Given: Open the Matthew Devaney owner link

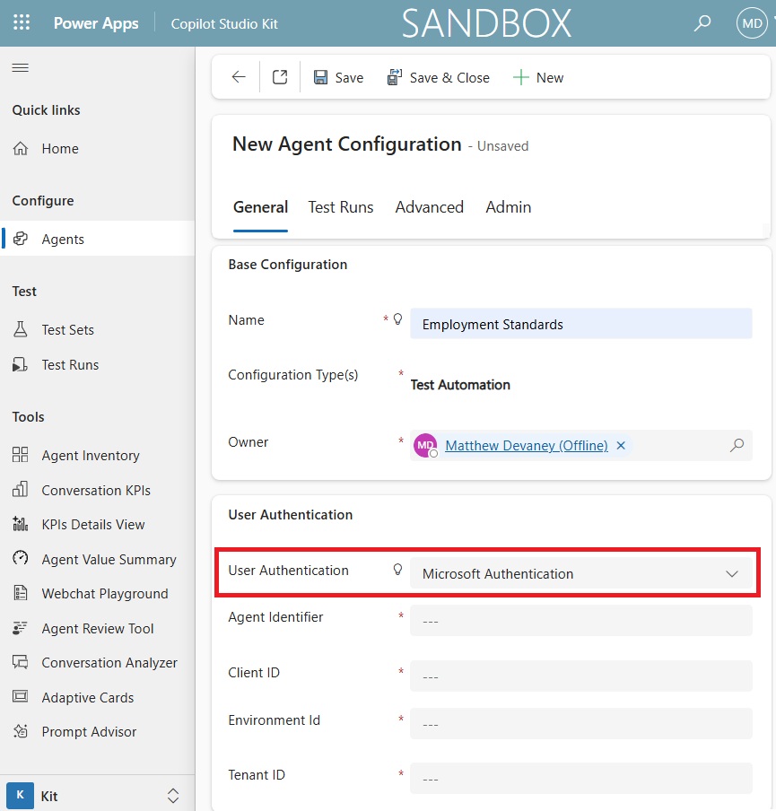Looking at the screenshot, I should pos(526,445).
